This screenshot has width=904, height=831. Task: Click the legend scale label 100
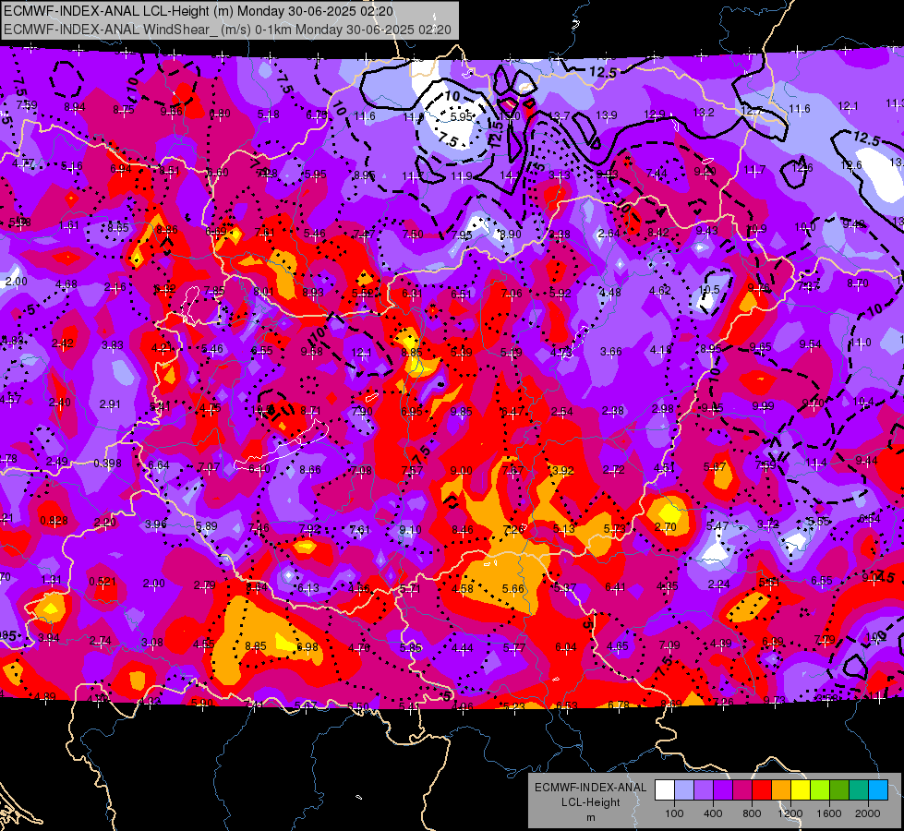674,813
